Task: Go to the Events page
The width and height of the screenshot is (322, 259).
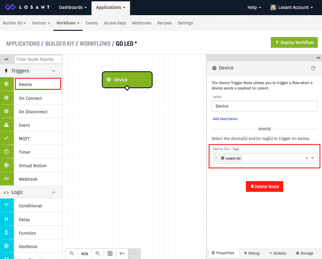Action: coord(92,23)
